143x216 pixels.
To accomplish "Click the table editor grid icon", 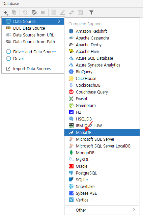I will [x=54, y=13].
